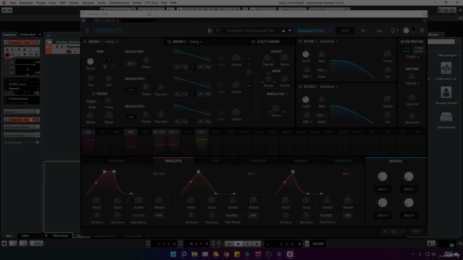Viewport: 463px width, 260px height.
Task: Toggle Engine 2 power button
Action: [x=169, y=42]
